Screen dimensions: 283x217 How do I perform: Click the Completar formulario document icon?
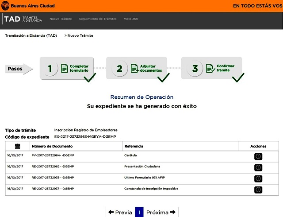pyautogui.click(x=65, y=68)
